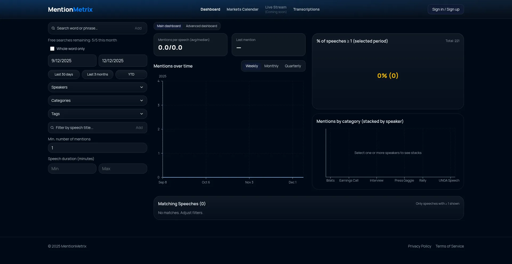Image resolution: width=512 pixels, height=264 pixels.
Task: Switch chart to Quarterly view
Action: (x=293, y=66)
